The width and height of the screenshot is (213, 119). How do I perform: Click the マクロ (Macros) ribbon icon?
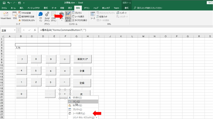[x=15, y=16]
